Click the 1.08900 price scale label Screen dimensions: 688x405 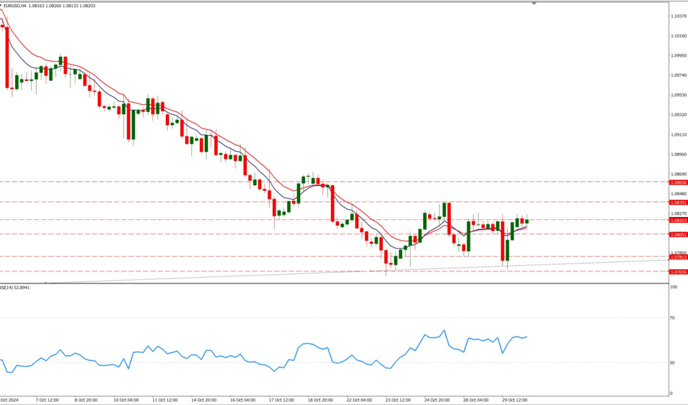point(679,154)
